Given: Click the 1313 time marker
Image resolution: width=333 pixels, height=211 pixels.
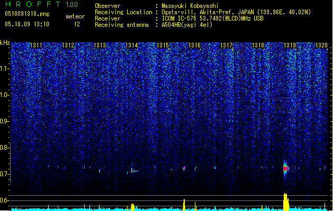Looking at the screenshot, I should pyautogui.click(x=100, y=45).
